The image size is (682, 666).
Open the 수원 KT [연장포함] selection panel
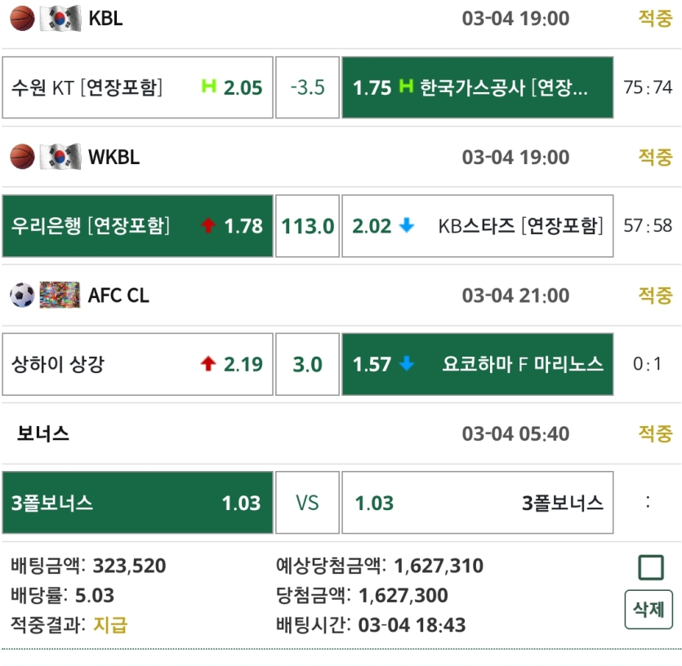tap(139, 87)
